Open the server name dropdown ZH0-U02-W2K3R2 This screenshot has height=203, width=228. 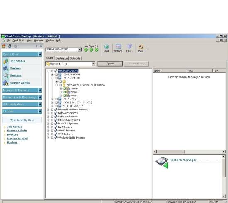pyautogui.click(x=80, y=50)
